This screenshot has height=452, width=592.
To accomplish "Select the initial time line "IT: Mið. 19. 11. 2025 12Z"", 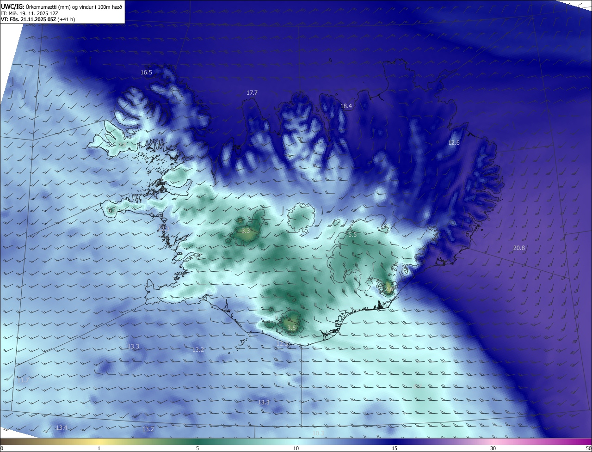I will pos(31,13).
